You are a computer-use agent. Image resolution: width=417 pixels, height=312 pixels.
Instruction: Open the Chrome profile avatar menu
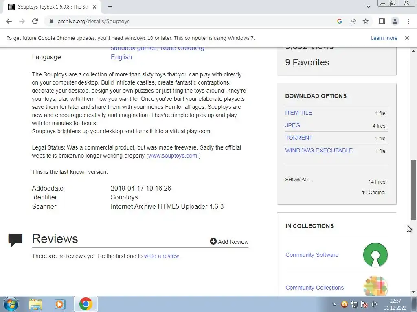tap(395, 21)
